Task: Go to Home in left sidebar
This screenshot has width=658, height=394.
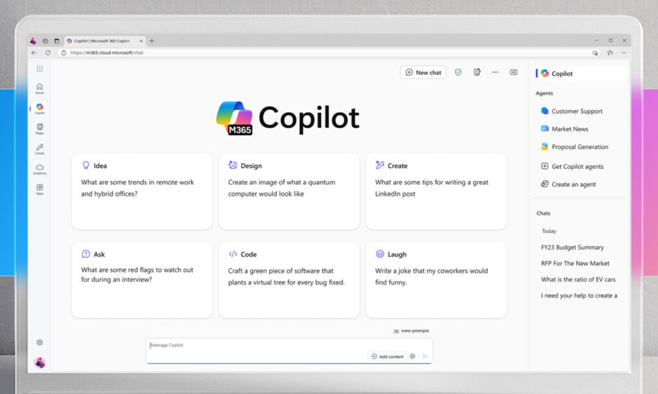Action: pyautogui.click(x=39, y=89)
